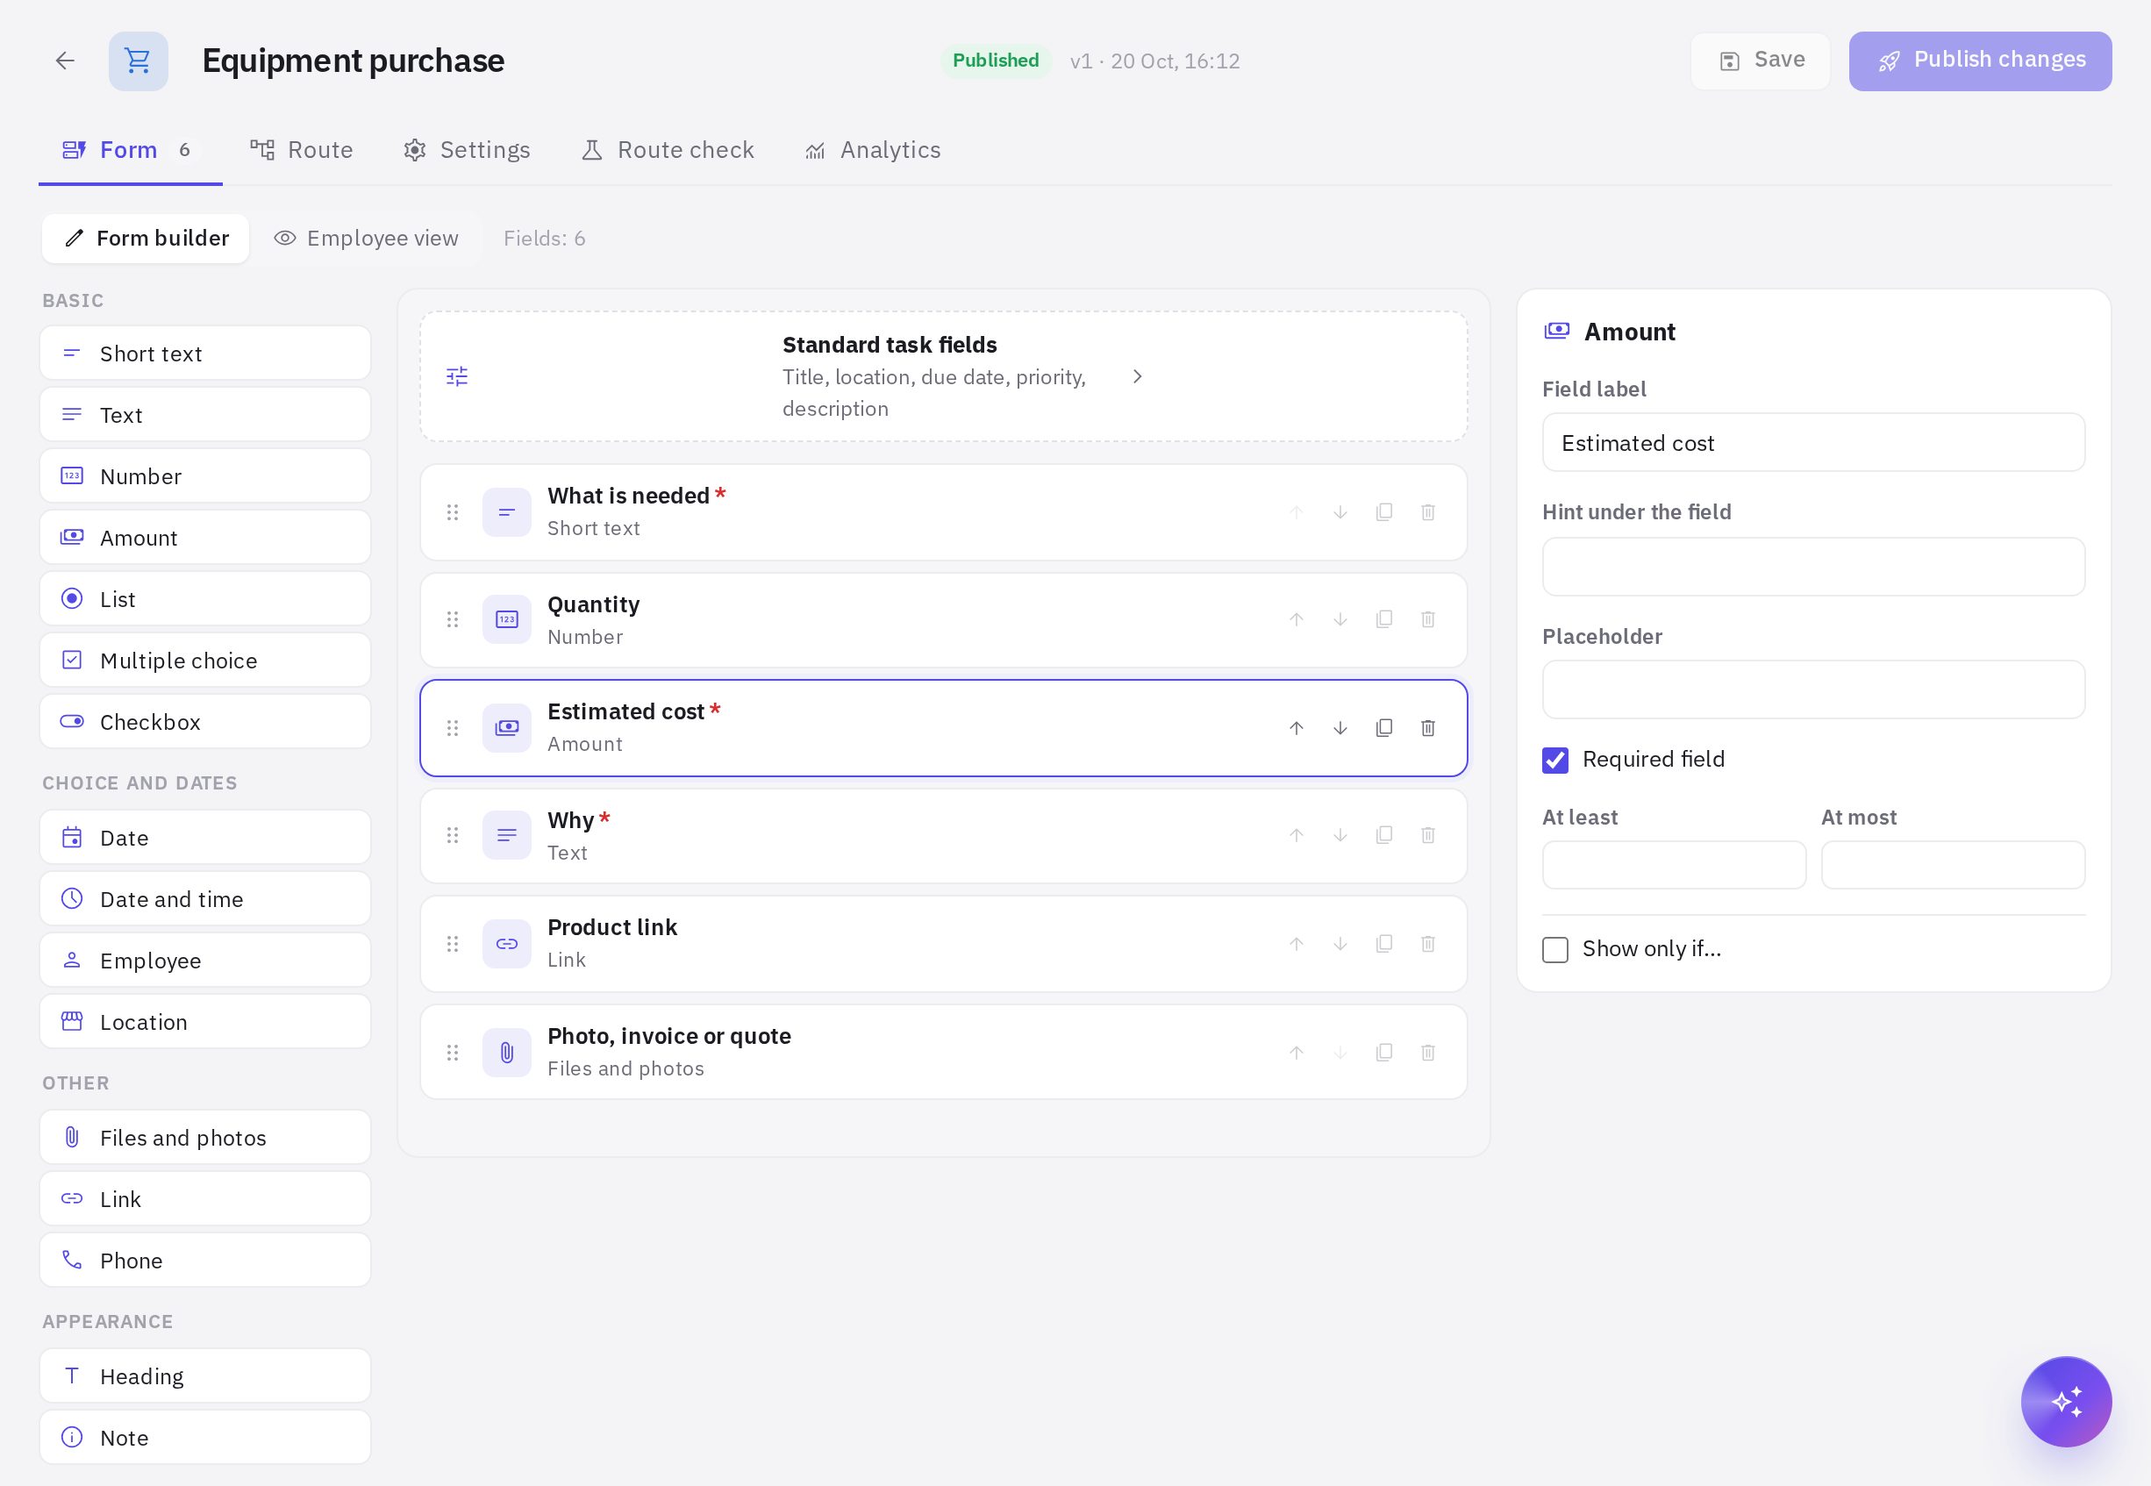The height and width of the screenshot is (1486, 2151).
Task: Switch to Employee view
Action: (x=366, y=239)
